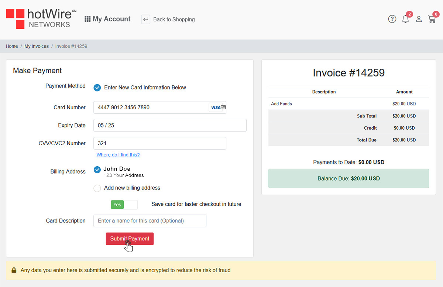Select Enter New Card Information payment method

(97, 88)
